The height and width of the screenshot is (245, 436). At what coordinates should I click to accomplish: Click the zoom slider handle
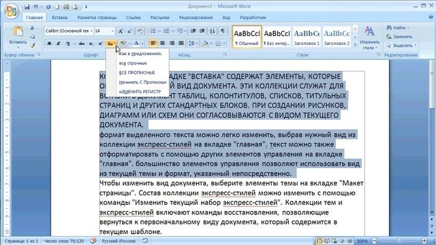click(399, 240)
